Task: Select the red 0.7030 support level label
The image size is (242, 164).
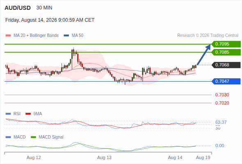Action: 222,95
